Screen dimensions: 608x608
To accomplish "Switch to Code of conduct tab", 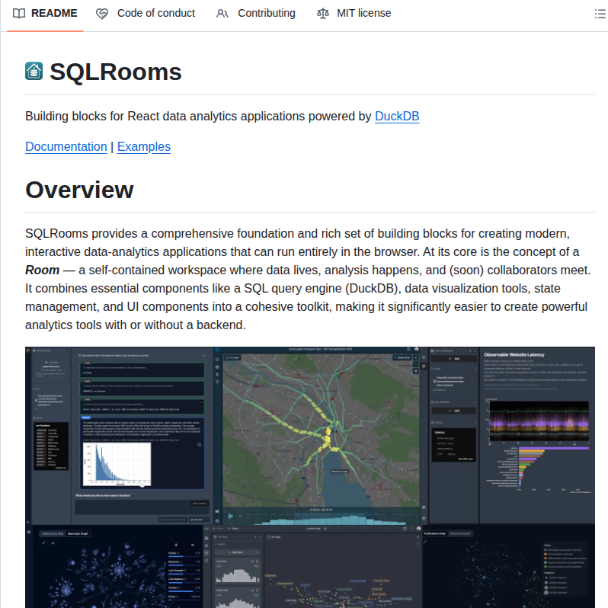I will pyautogui.click(x=146, y=14).
